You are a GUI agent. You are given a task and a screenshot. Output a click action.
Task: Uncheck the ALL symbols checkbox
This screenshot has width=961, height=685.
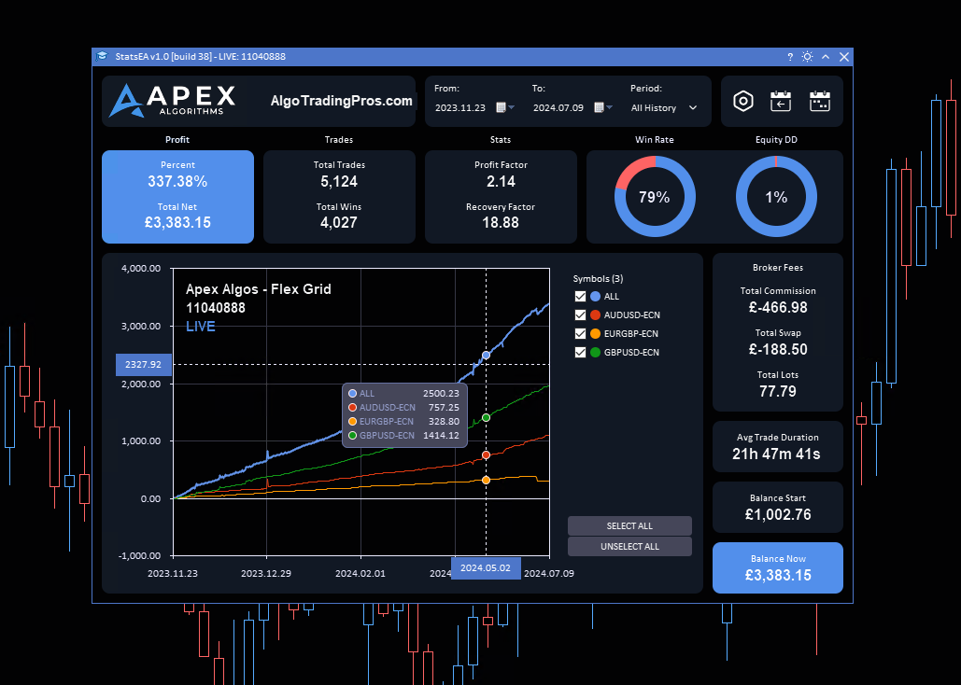click(x=580, y=296)
